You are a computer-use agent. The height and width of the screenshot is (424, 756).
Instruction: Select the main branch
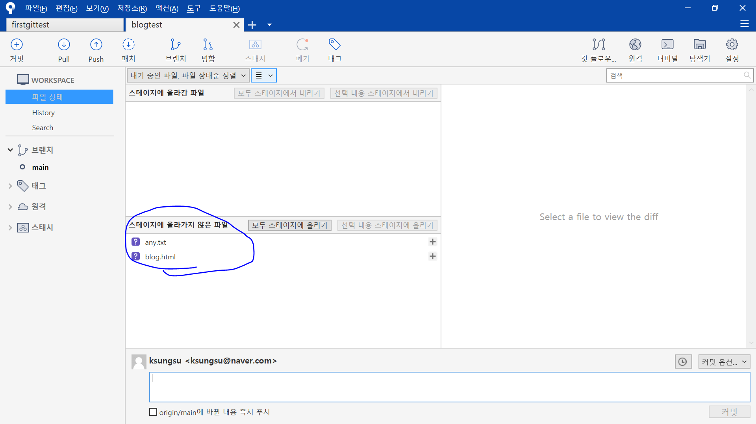(x=40, y=167)
